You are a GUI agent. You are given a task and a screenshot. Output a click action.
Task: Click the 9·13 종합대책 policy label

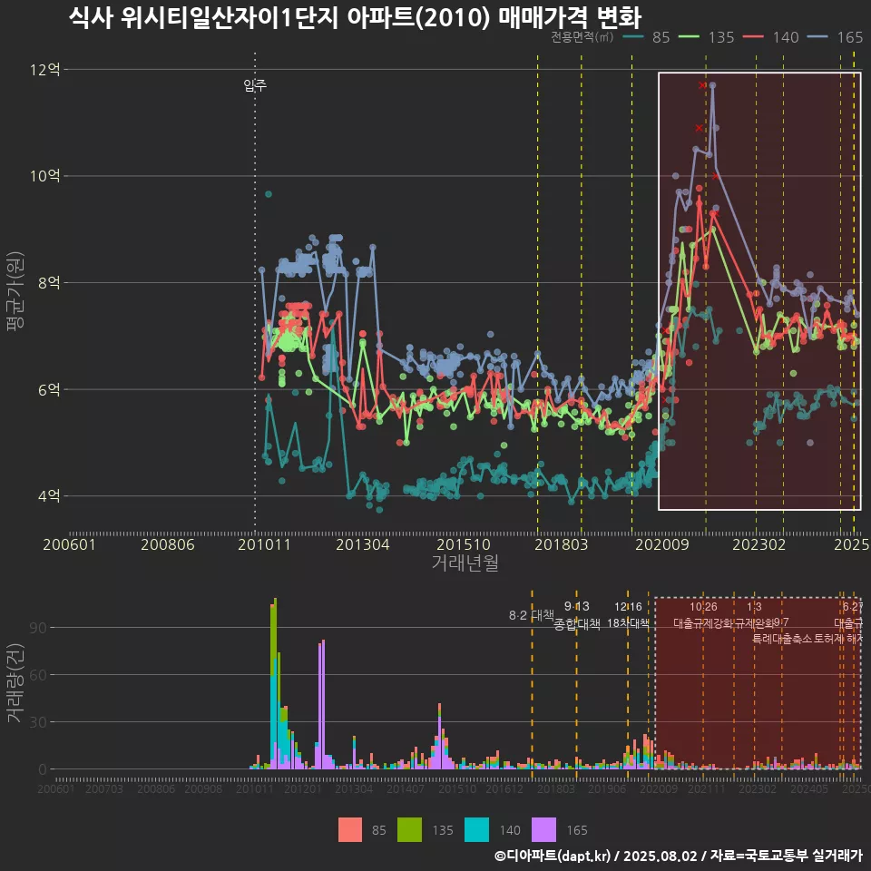tap(577, 615)
